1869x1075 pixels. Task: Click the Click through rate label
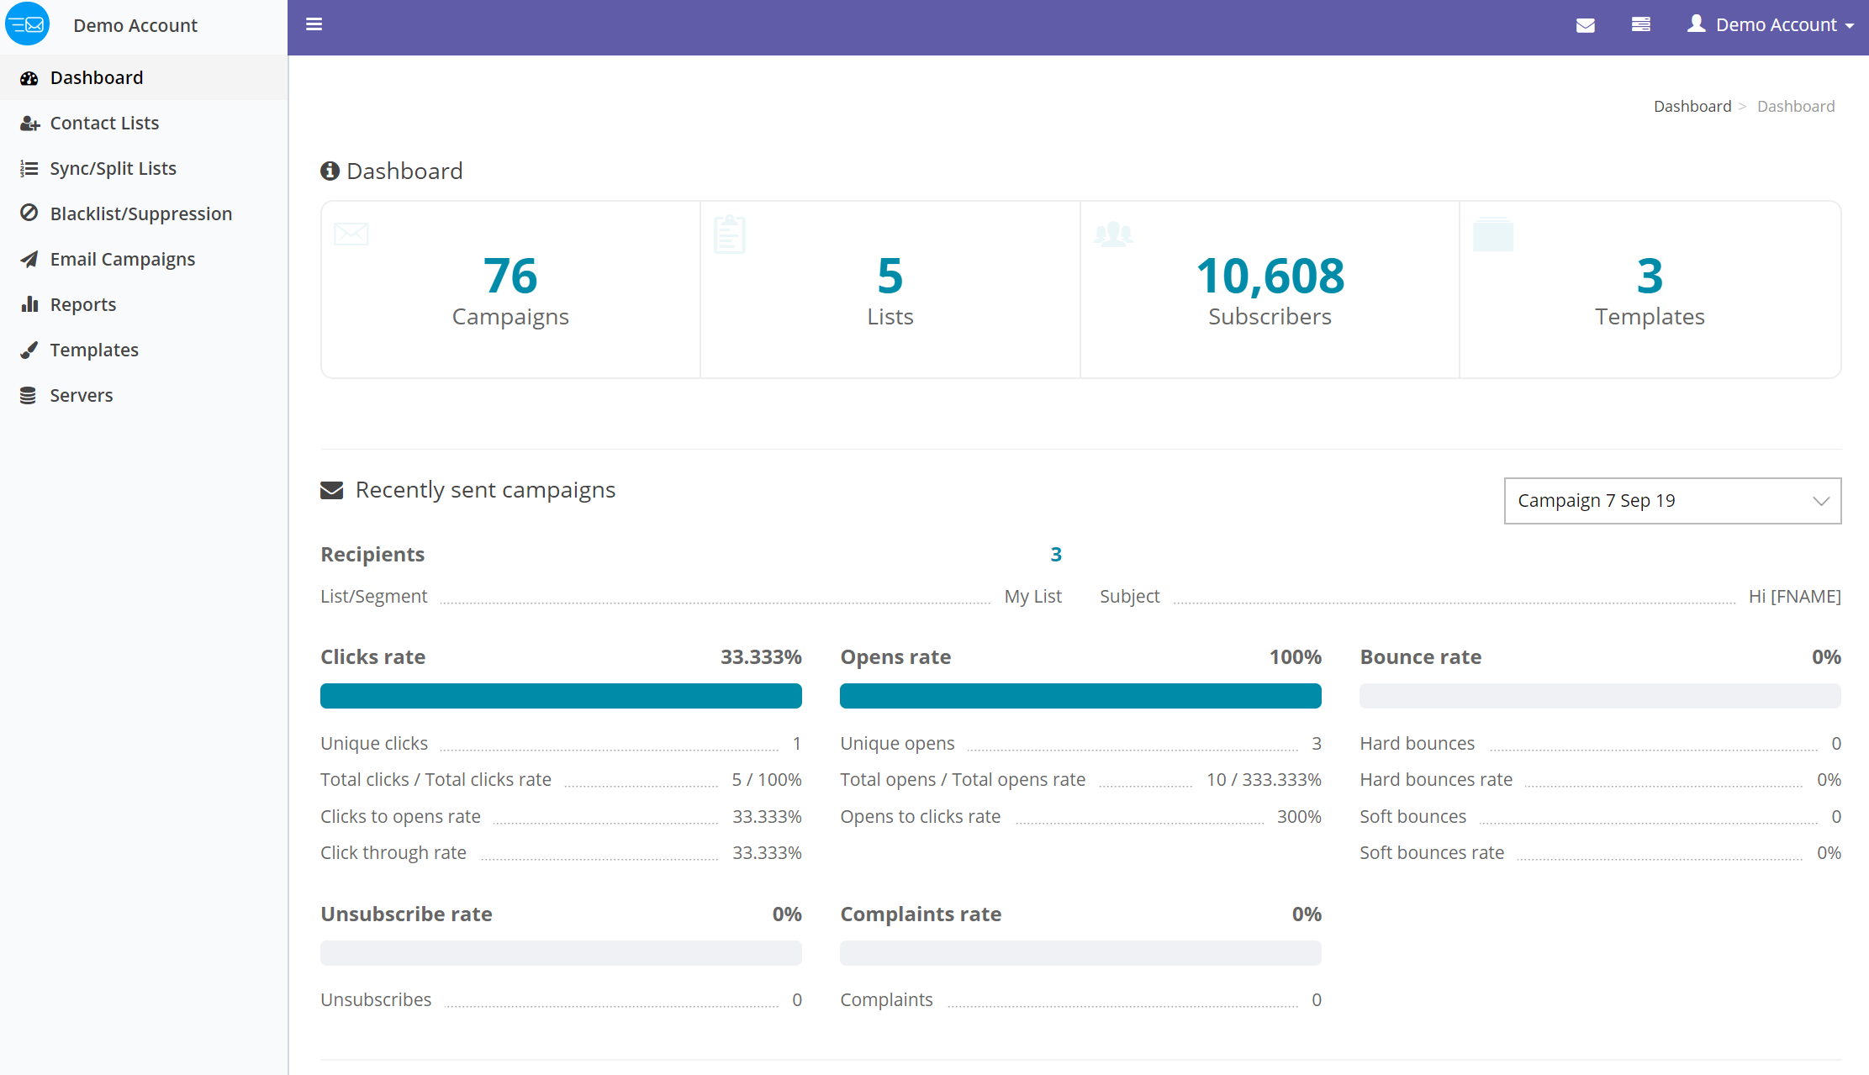(x=393, y=853)
